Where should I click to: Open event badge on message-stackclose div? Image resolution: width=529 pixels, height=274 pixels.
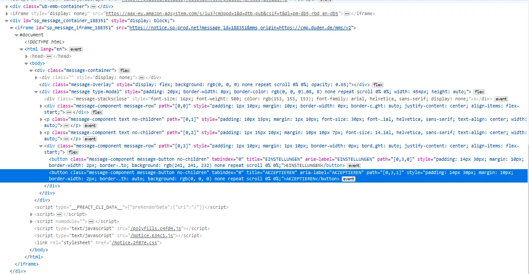pos(501,99)
